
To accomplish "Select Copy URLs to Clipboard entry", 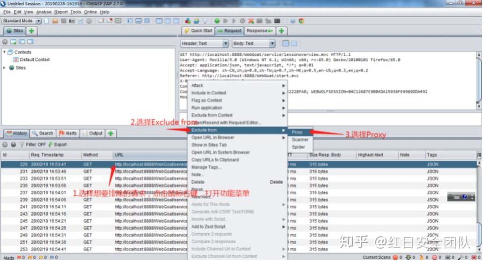I will tap(237, 159).
